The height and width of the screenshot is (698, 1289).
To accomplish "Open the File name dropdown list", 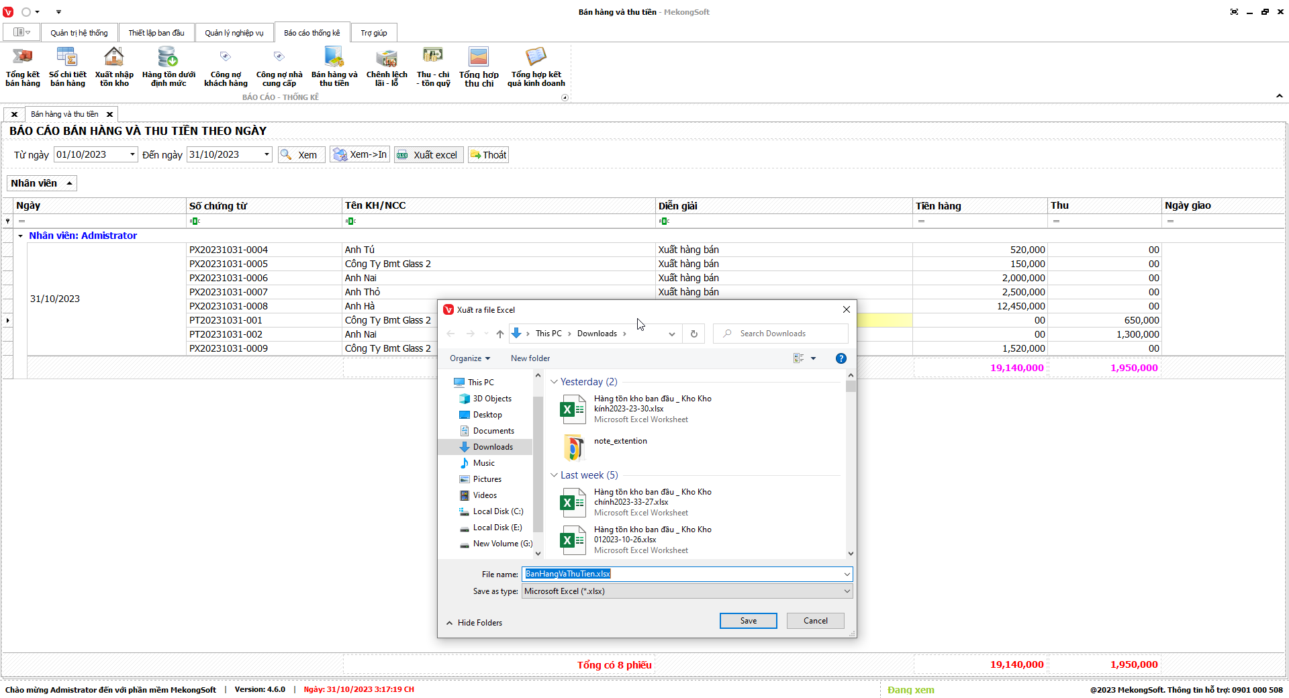I will click(x=847, y=574).
